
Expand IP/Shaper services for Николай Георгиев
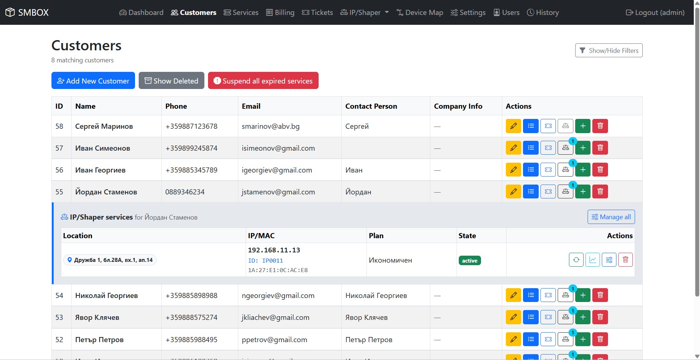(x=565, y=295)
